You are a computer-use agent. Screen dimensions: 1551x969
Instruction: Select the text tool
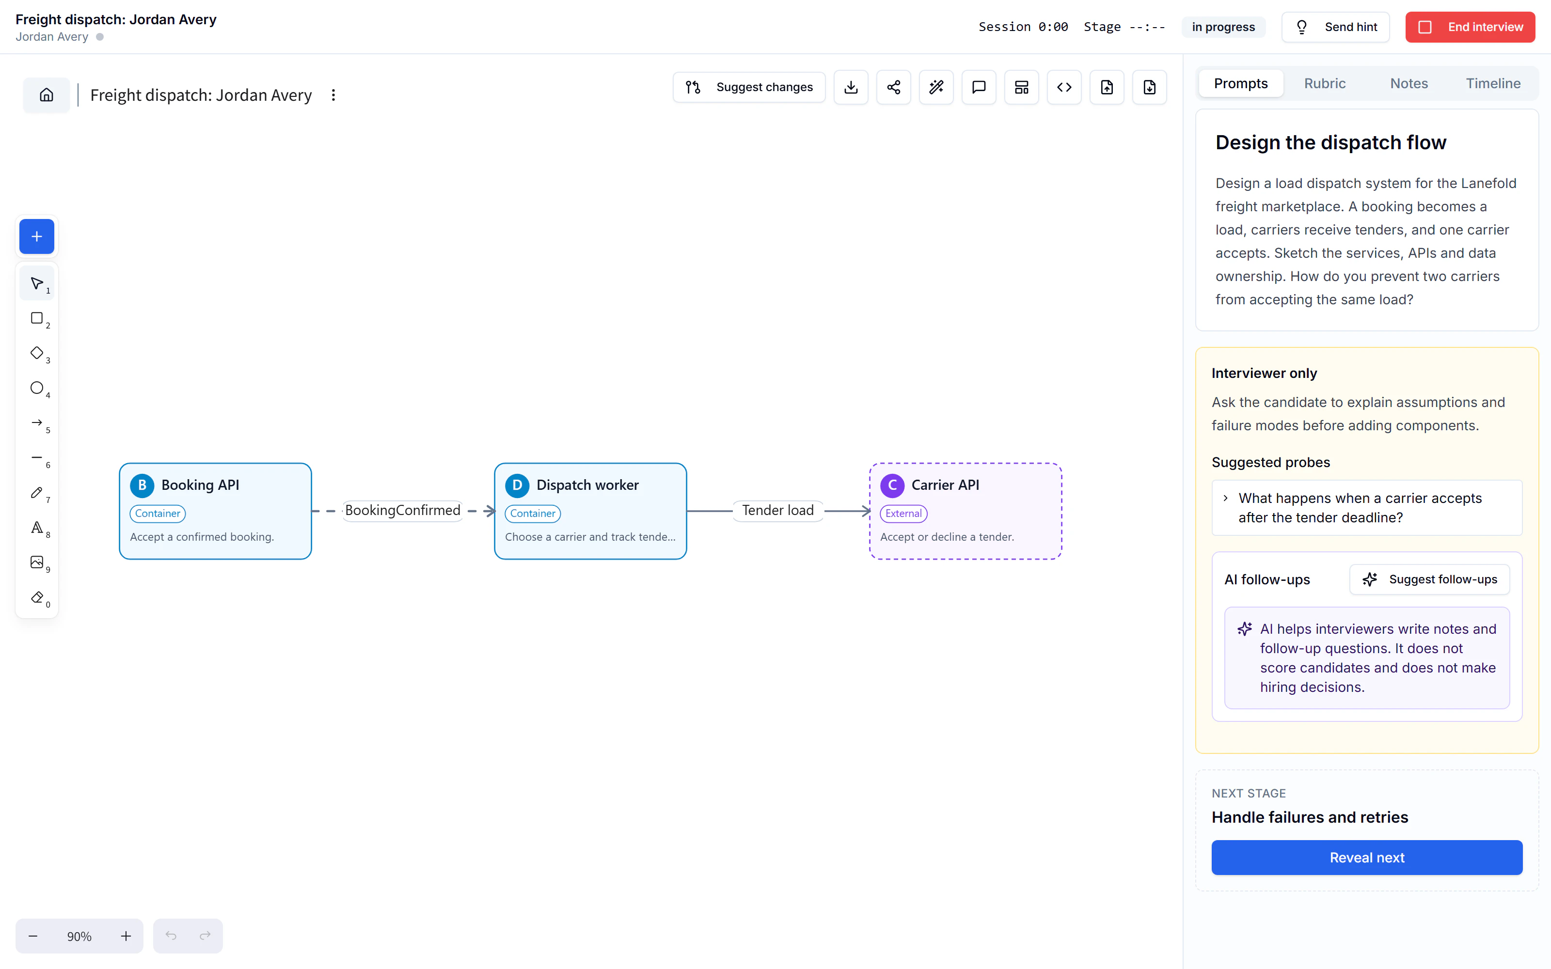coord(37,528)
